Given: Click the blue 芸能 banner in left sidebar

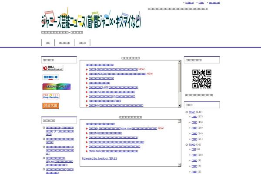Looking at the screenshot, I should pos(50,77).
